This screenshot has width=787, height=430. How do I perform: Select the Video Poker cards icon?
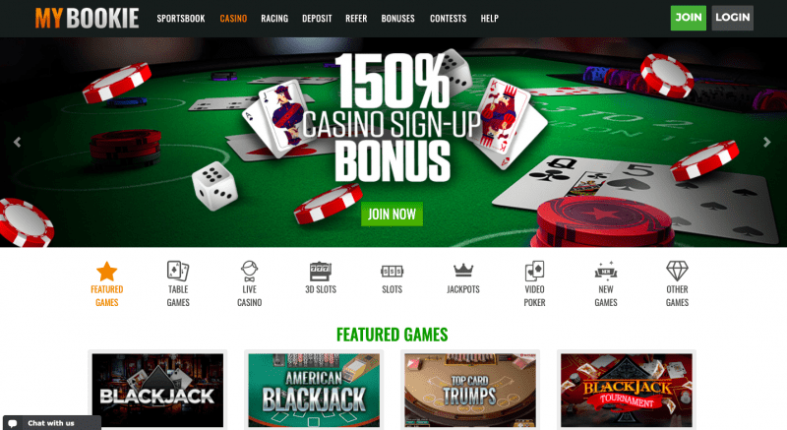coord(534,271)
